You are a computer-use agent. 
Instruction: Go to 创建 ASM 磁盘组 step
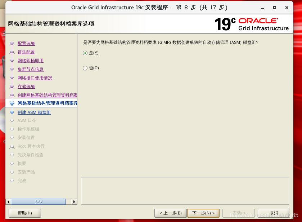click(x=34, y=112)
